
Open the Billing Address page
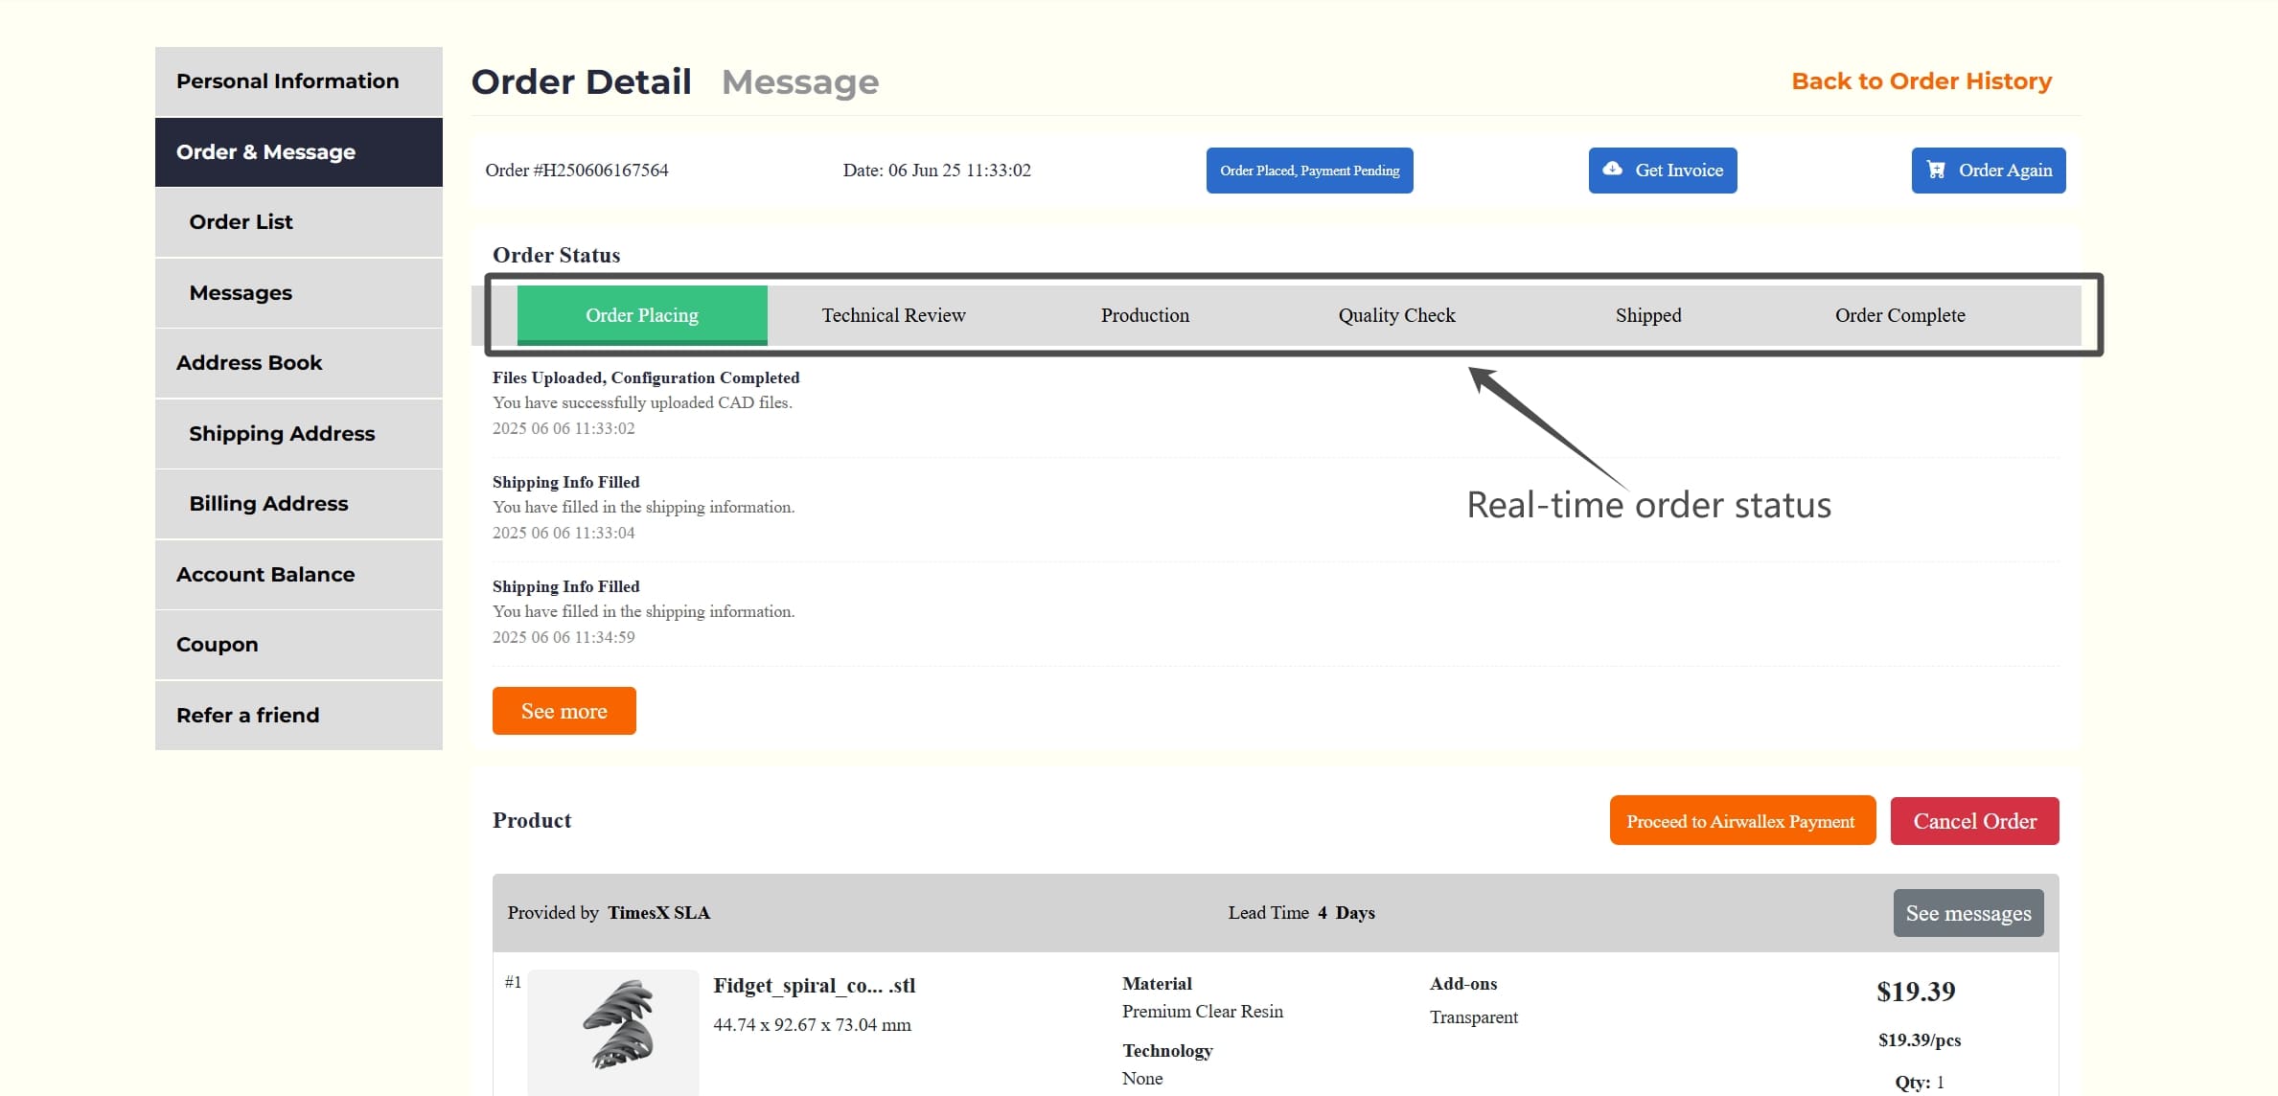tap(269, 503)
